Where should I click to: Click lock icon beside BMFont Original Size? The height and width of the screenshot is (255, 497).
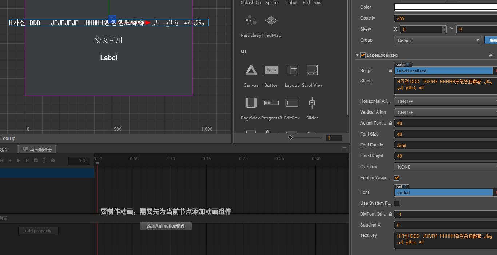click(391, 214)
